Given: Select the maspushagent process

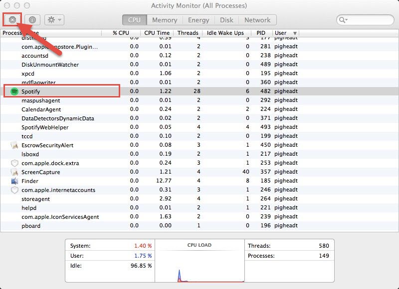Looking at the screenshot, I should point(41,100).
